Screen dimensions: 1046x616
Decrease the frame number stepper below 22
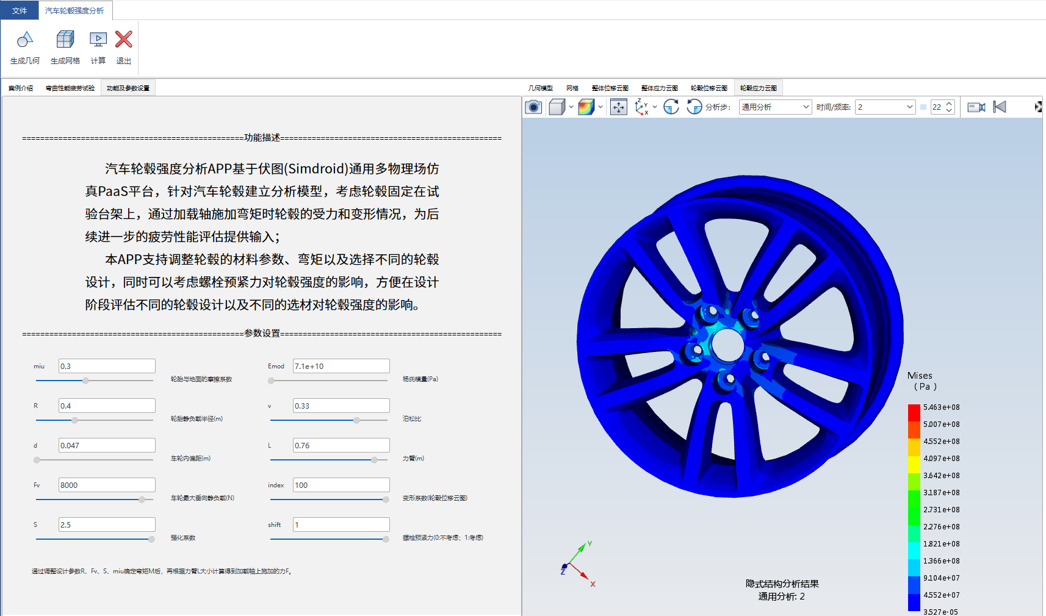click(x=949, y=110)
